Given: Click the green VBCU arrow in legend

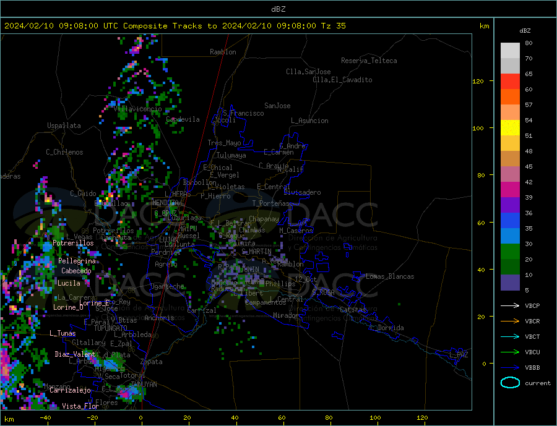Looking at the screenshot, I should [x=510, y=352].
